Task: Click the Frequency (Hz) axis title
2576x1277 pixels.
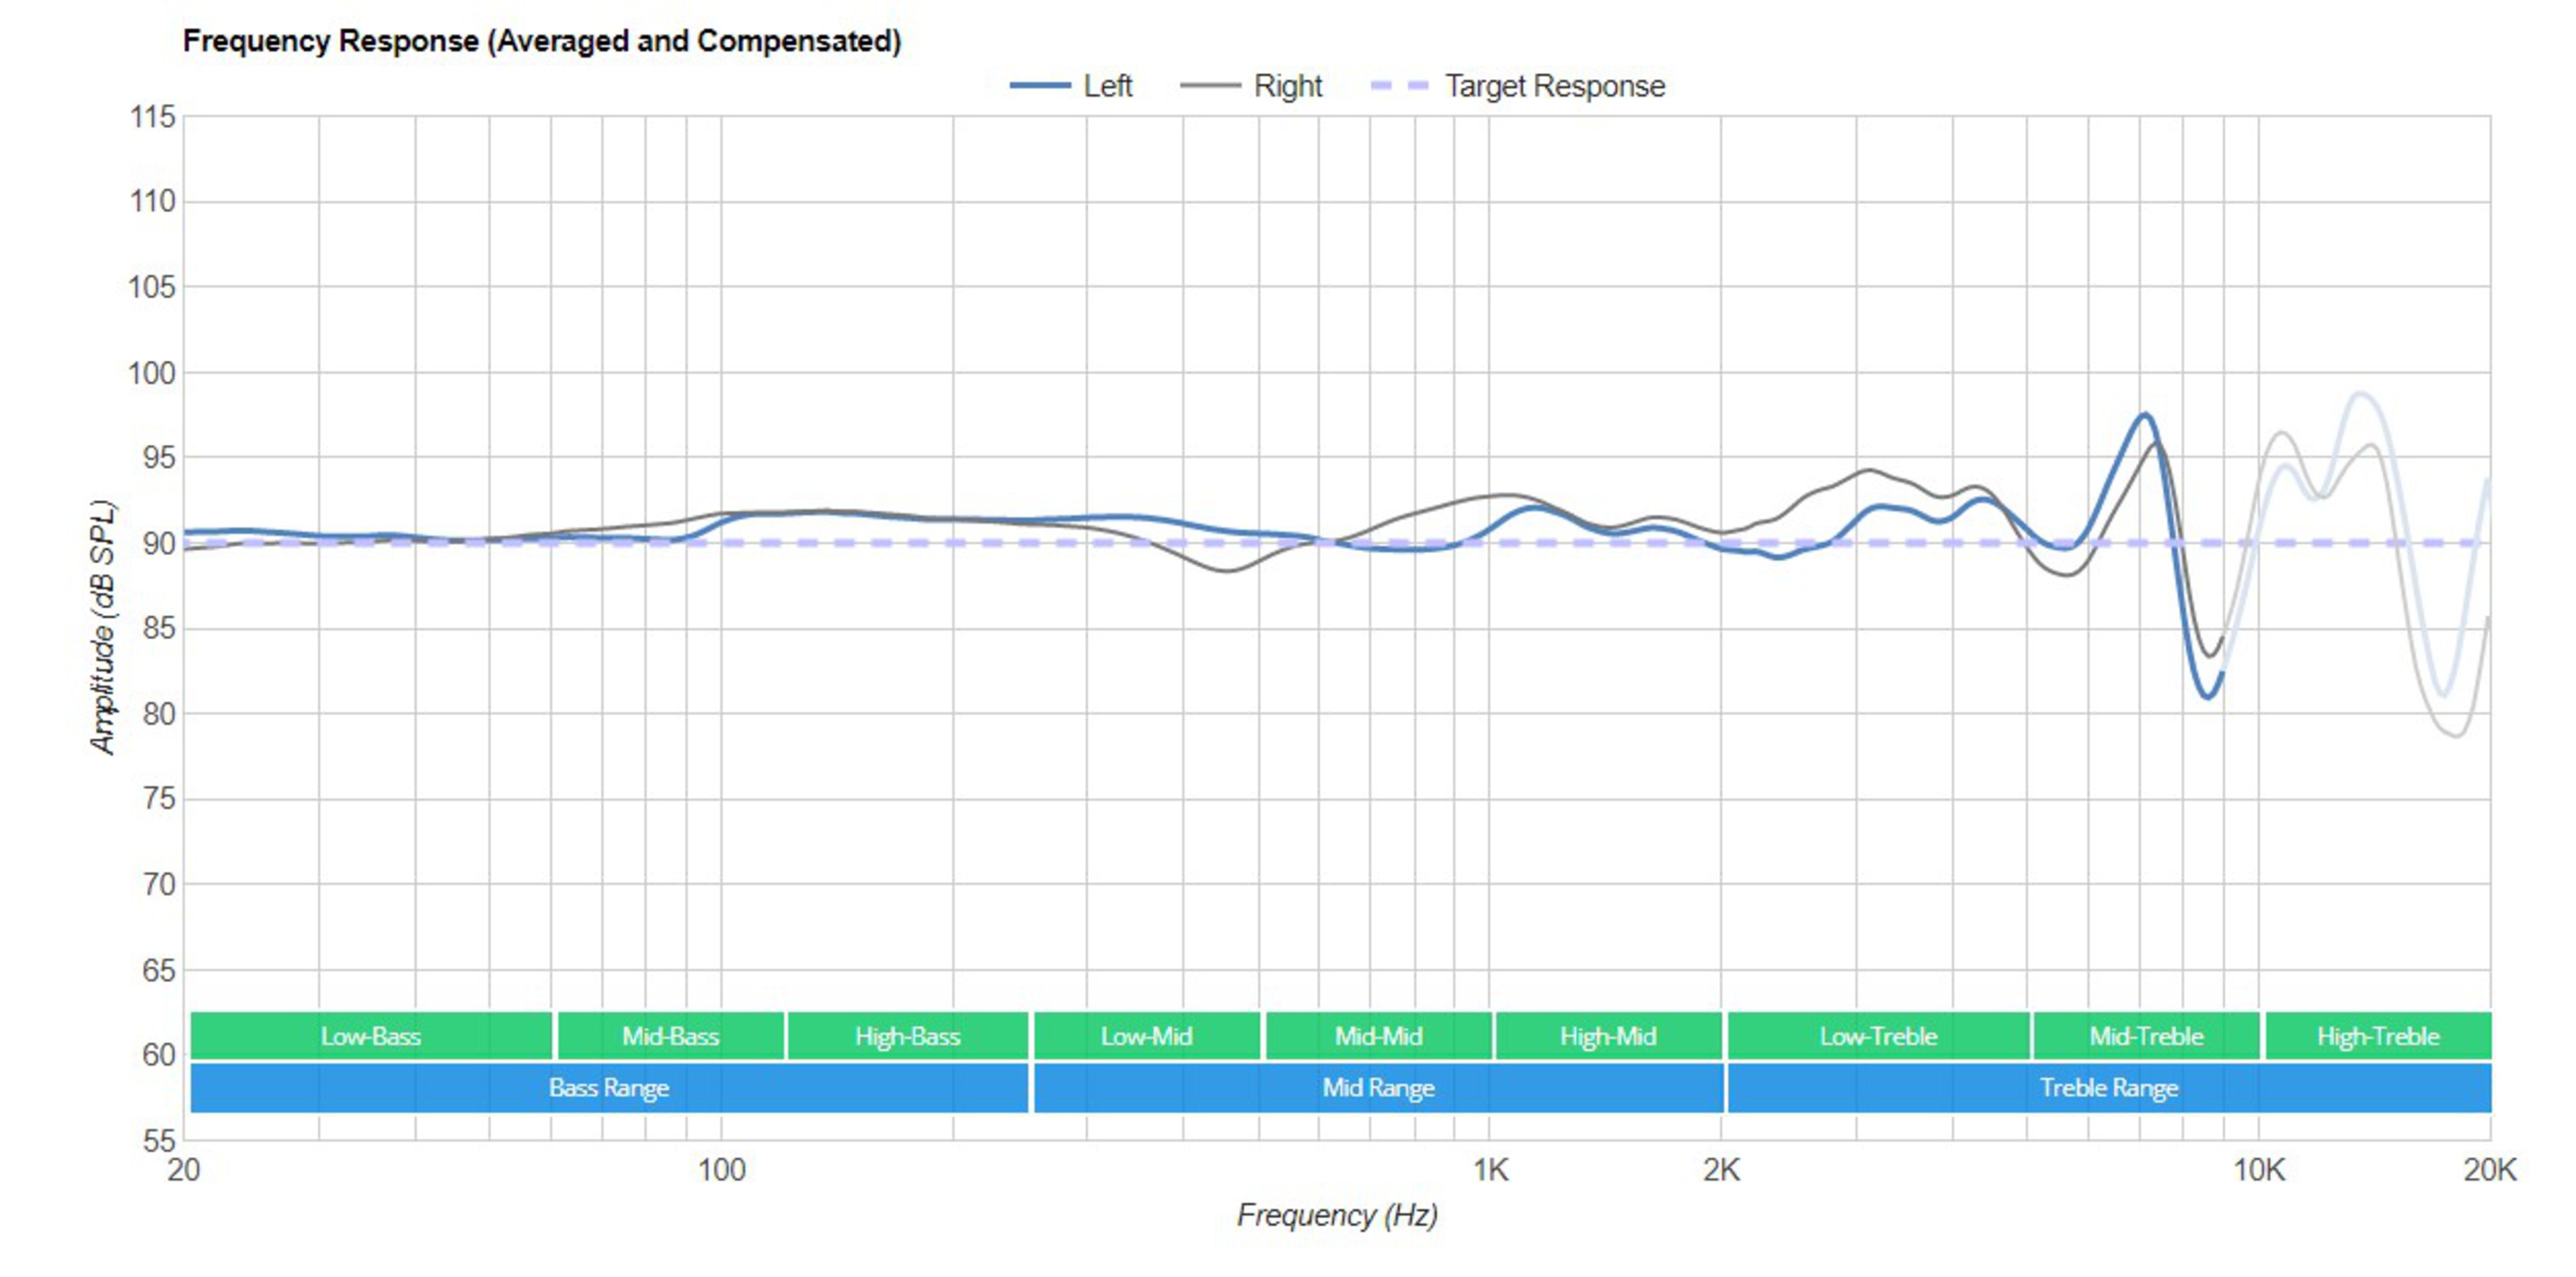Action: tap(1337, 1215)
